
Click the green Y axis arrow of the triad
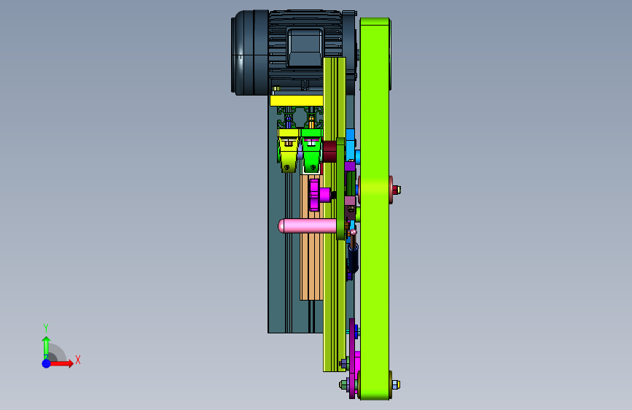pyautogui.click(x=46, y=347)
